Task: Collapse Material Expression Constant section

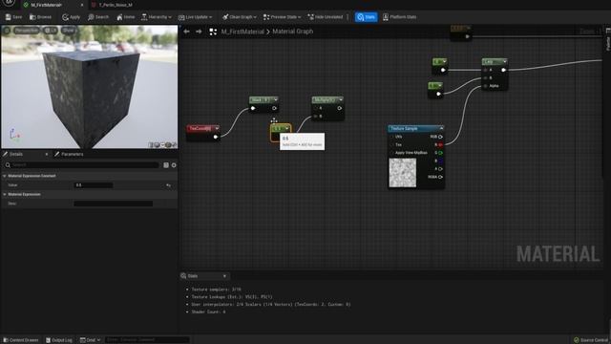Action: tap(4, 176)
